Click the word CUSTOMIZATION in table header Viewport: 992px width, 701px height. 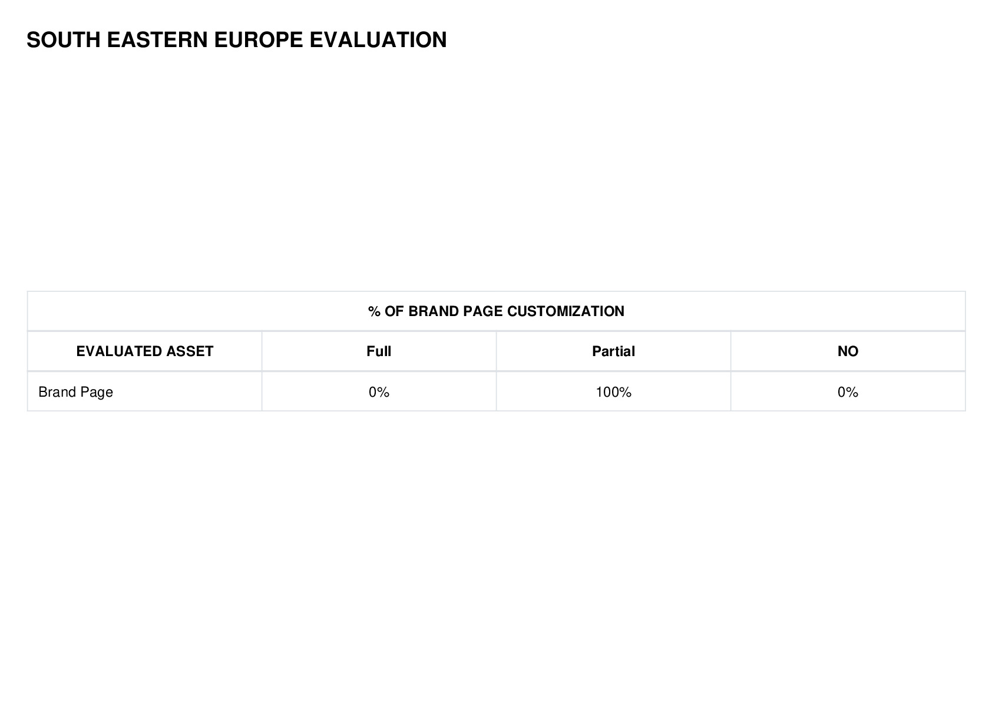tap(566, 311)
